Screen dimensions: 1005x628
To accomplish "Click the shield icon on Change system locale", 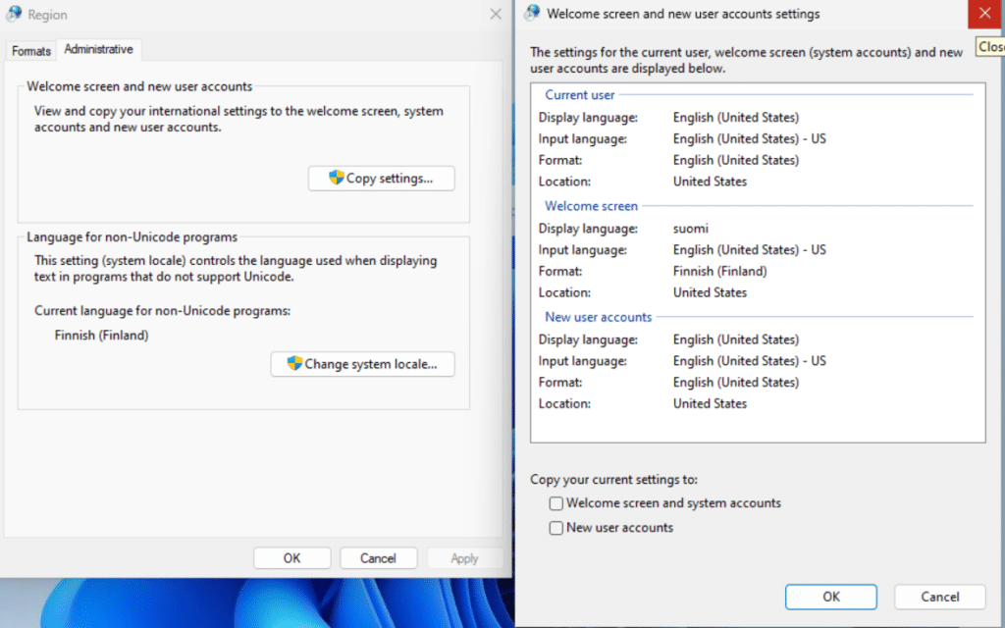I will click(294, 363).
